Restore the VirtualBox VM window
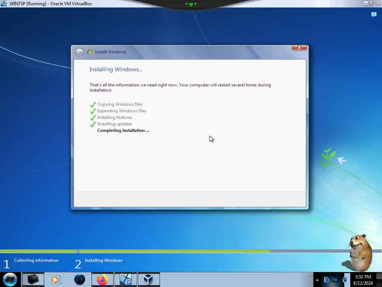This screenshot has width=382, height=287. pos(372,3)
